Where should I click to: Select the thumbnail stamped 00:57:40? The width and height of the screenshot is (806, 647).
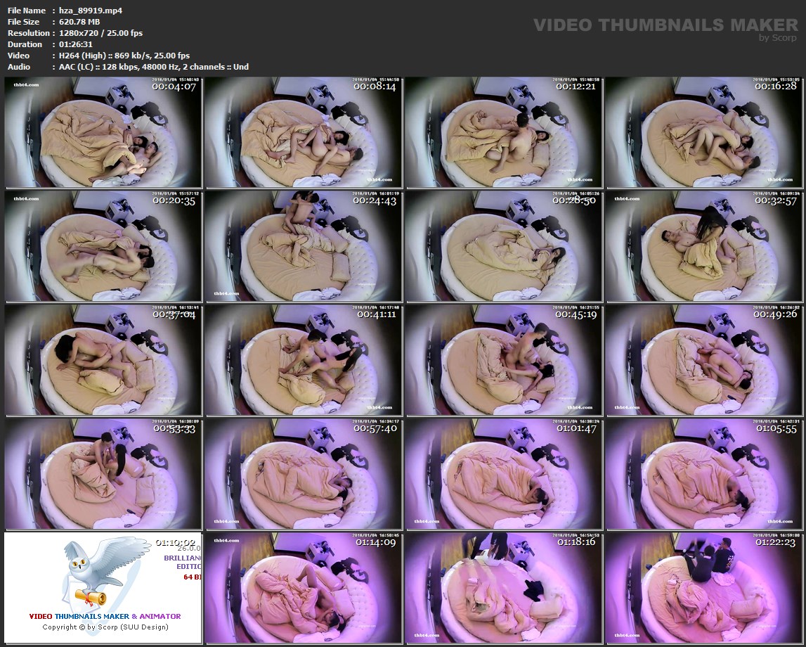[304, 474]
